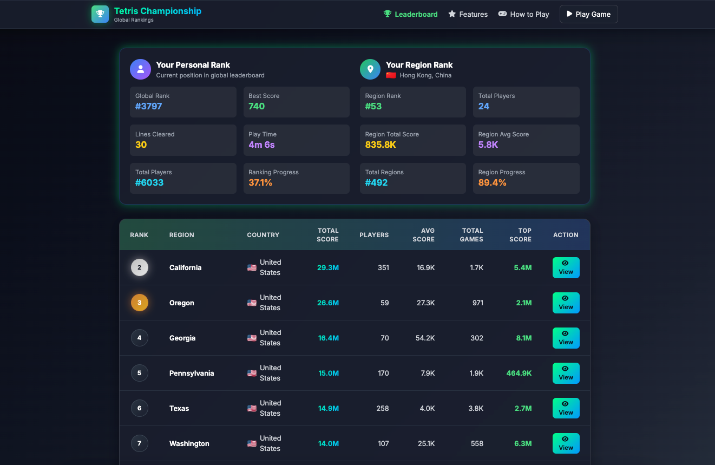Click View button in Washington row

pyautogui.click(x=566, y=443)
